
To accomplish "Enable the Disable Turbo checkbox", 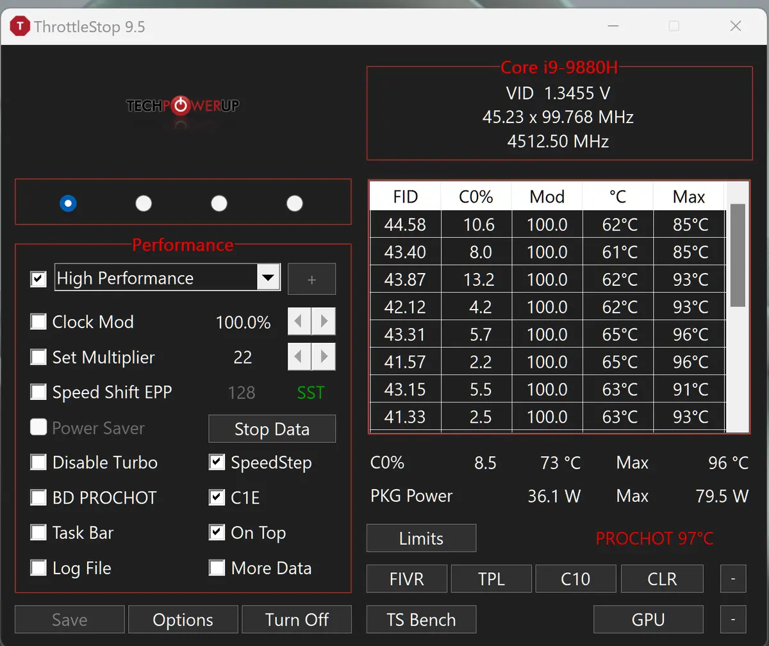I will pos(38,462).
